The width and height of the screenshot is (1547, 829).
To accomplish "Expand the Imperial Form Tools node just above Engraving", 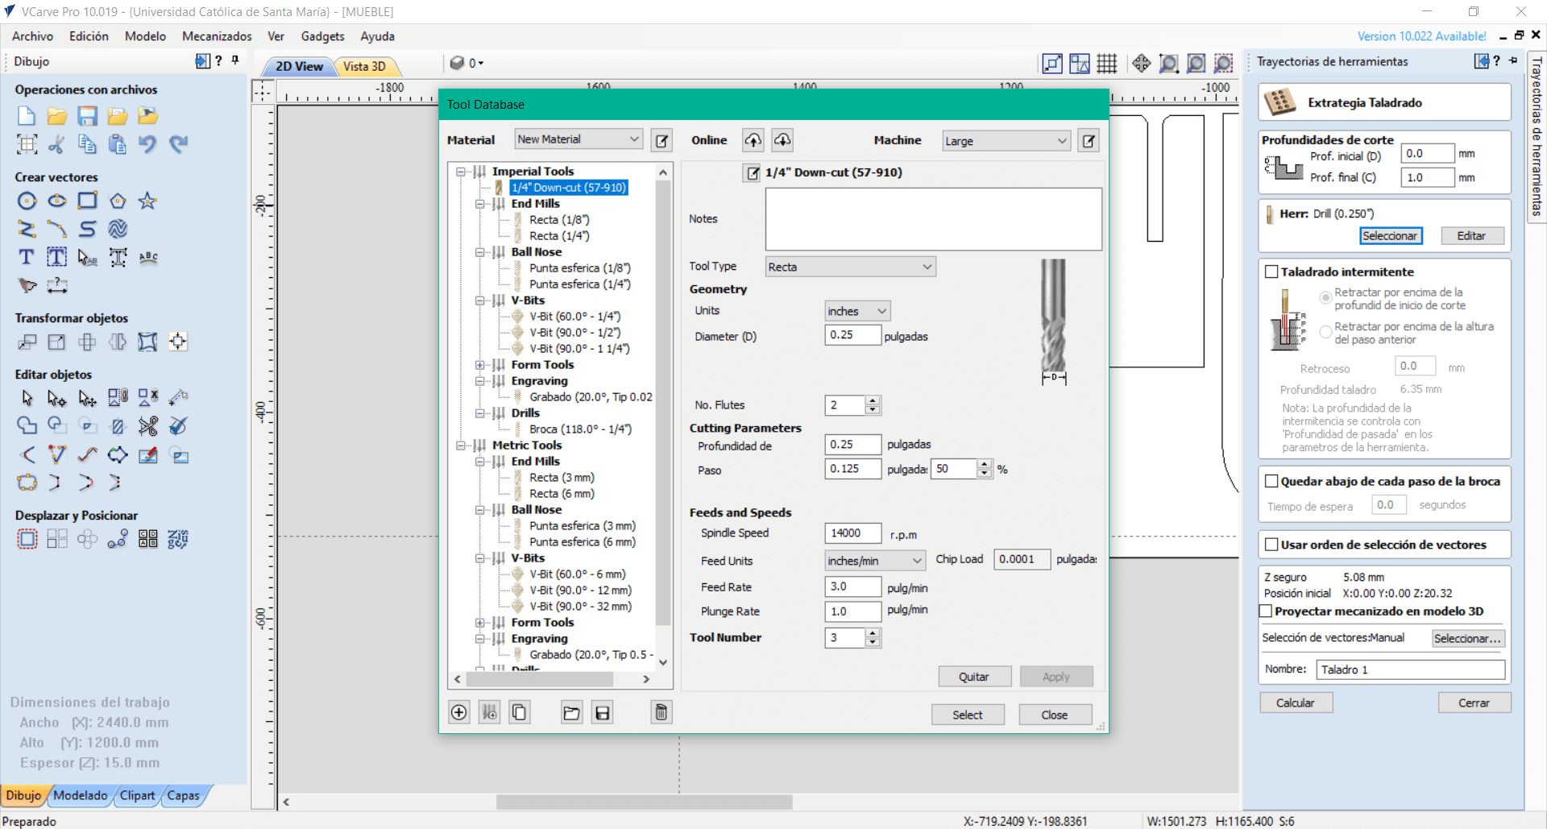I will click(x=480, y=365).
